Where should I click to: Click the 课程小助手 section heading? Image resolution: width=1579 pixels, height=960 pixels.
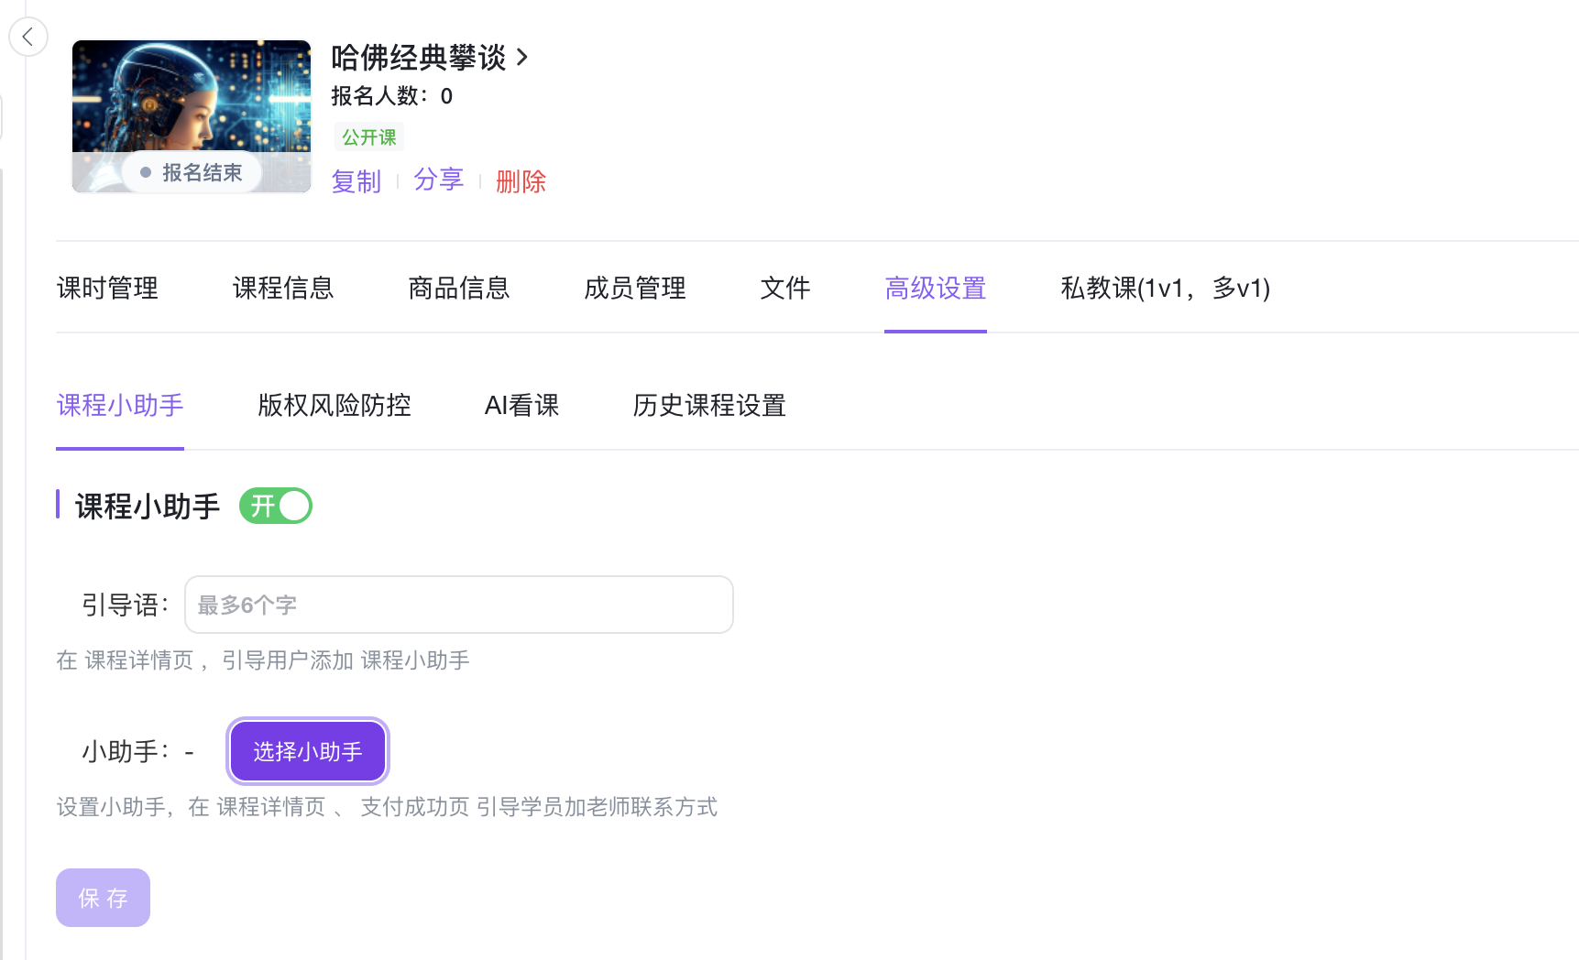[148, 506]
